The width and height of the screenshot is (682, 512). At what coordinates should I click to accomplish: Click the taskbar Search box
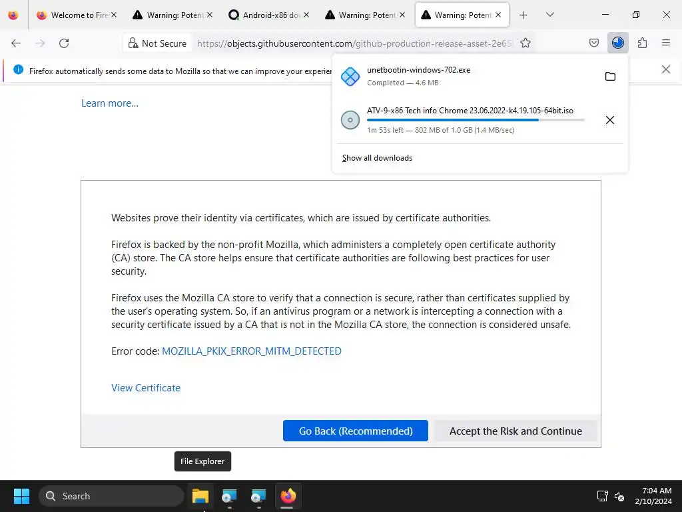[111, 496]
